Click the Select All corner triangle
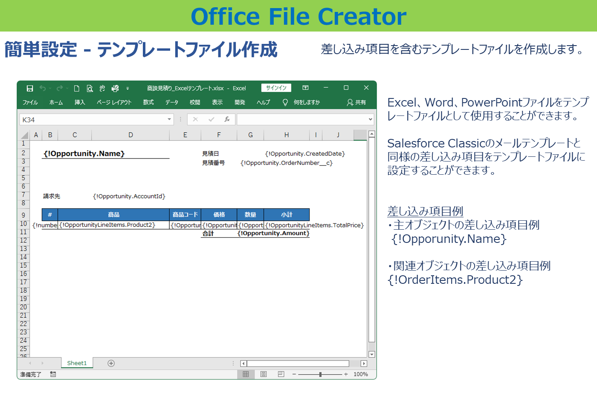 pyautogui.click(x=24, y=135)
